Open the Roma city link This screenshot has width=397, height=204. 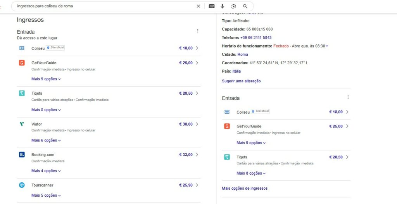point(243,54)
